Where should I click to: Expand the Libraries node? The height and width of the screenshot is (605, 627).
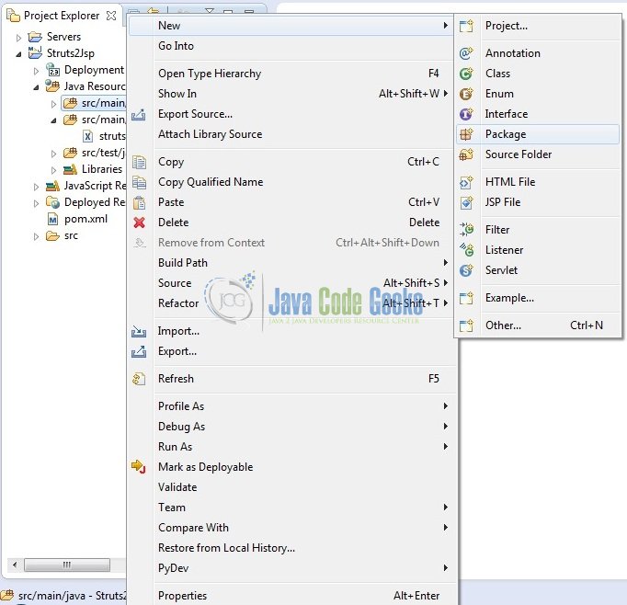tap(53, 170)
